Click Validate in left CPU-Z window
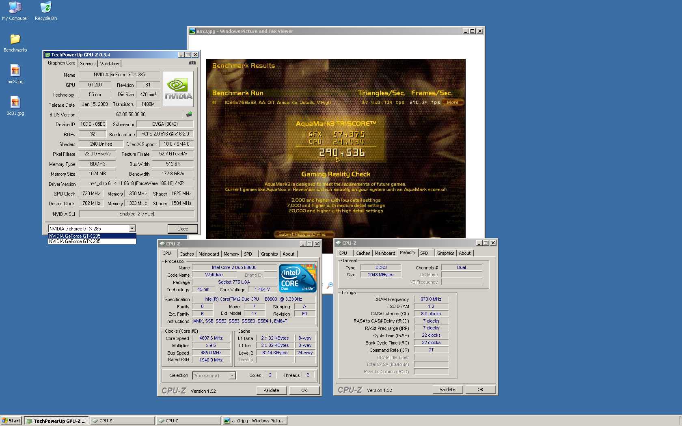Screen dimensions: 682x426 click(271, 390)
